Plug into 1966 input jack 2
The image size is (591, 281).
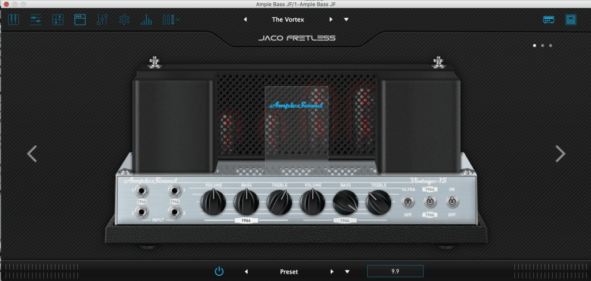coord(141,212)
